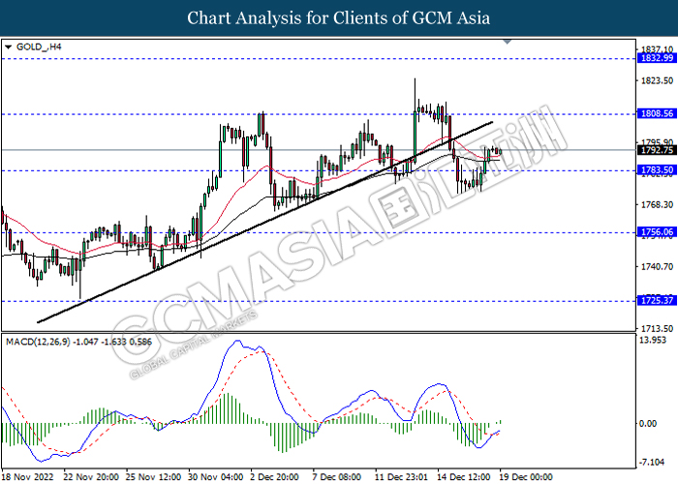The height and width of the screenshot is (484, 678).
Task: Click the current price tag 1792.75
Action: coord(657,150)
